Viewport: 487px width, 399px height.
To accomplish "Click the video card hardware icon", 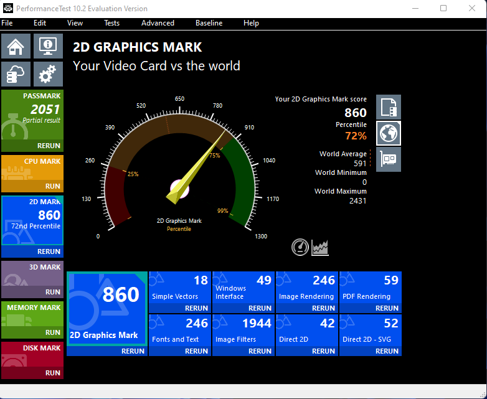I will [389, 159].
